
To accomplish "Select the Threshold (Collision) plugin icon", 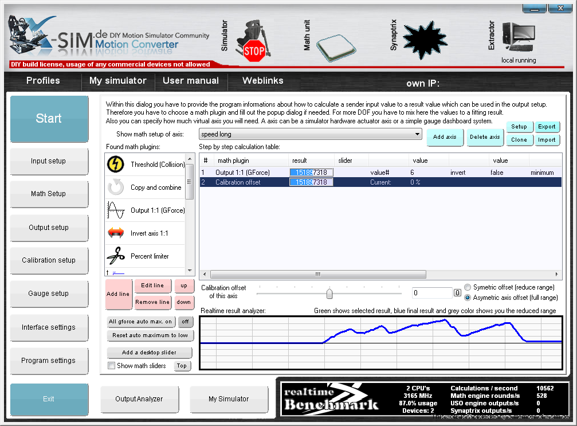I will (x=116, y=165).
